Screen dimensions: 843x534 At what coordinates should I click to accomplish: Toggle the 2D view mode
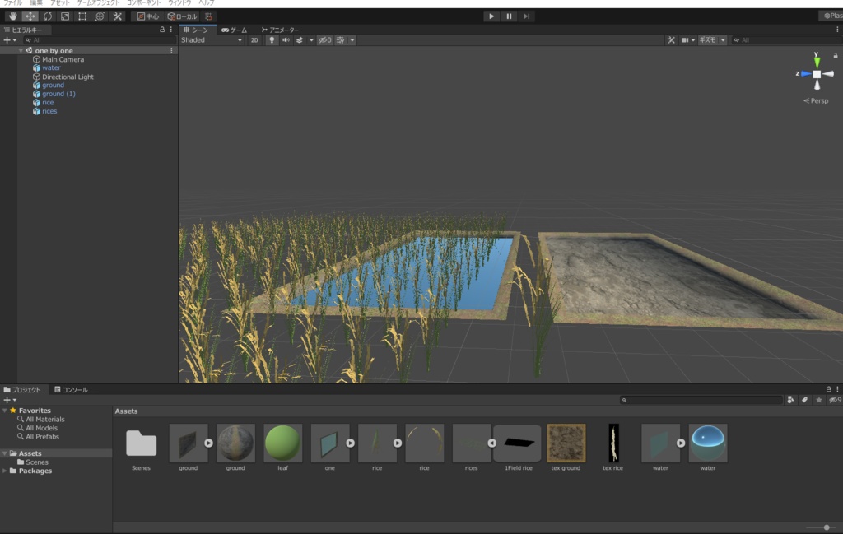255,39
